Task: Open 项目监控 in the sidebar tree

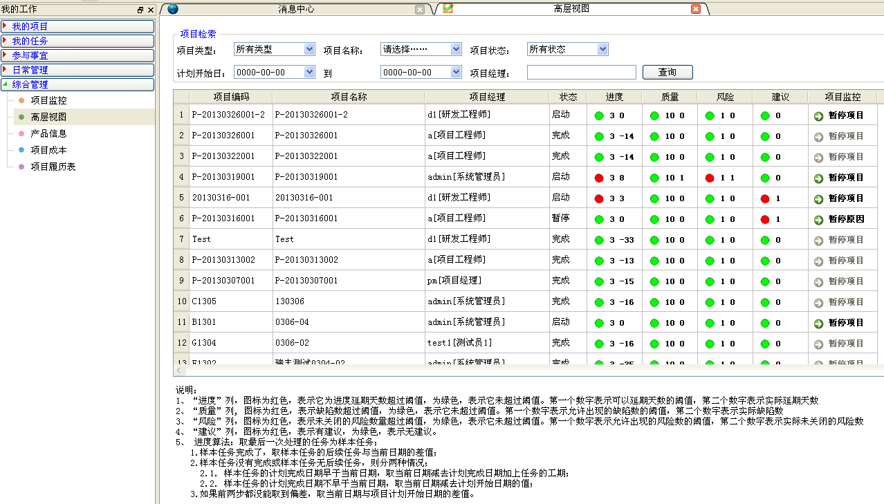Action: coord(48,100)
